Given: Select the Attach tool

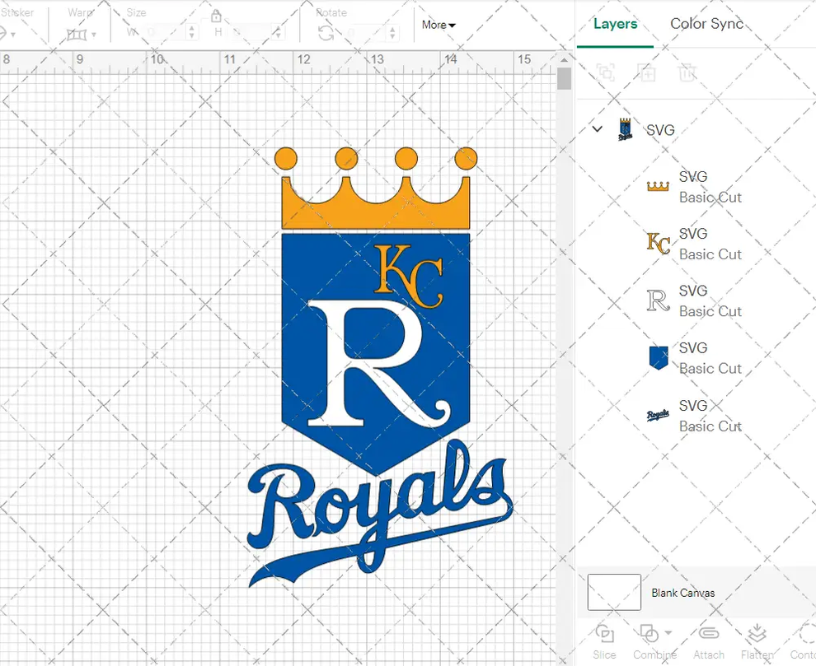Looking at the screenshot, I should click(x=709, y=632).
